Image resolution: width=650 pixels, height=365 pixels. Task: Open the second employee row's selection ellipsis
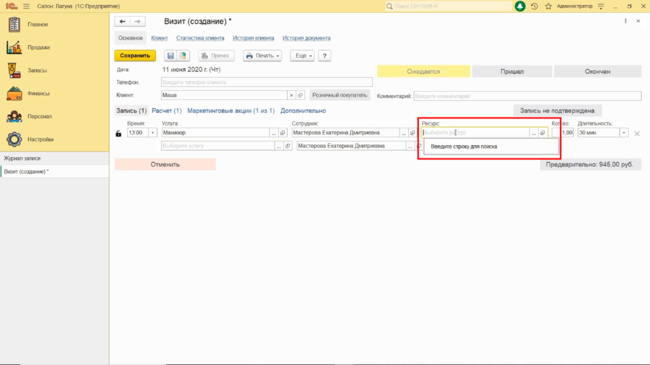pyautogui.click(x=410, y=146)
